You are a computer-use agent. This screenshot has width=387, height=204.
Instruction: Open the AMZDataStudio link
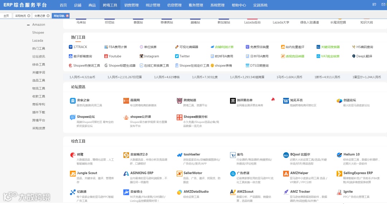click(196, 192)
